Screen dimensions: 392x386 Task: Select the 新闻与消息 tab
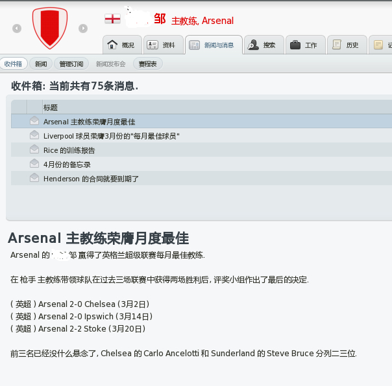pyautogui.click(x=214, y=45)
